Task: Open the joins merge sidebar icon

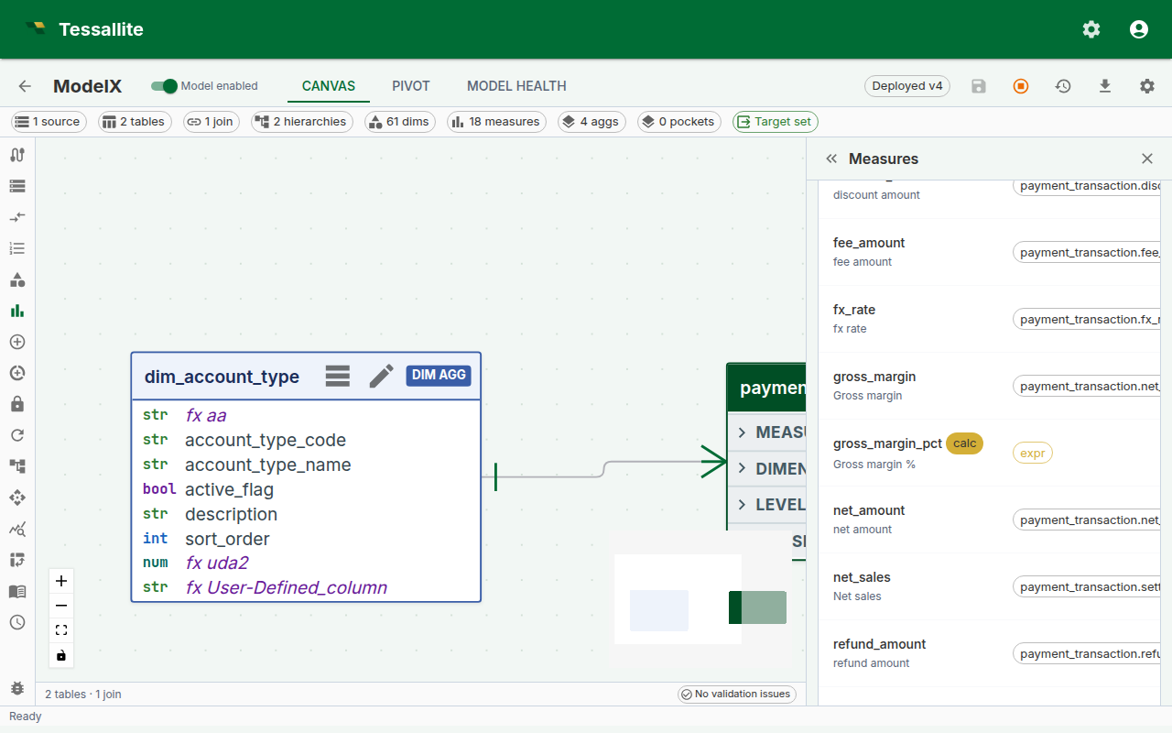Action: pos(16,217)
